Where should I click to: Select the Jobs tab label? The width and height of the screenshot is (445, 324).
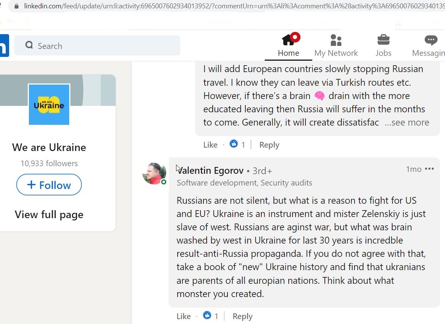383,53
